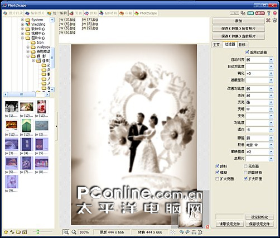This screenshot has height=238, width=280.
Task: Click the folder icon at bottom left
Action: (18, 232)
